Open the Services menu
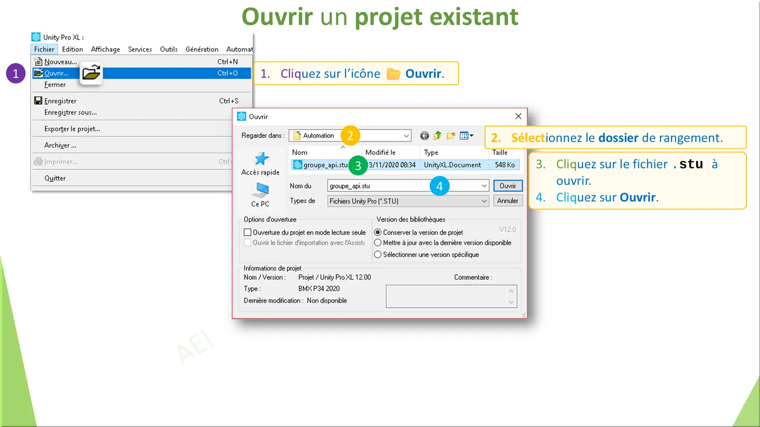The height and width of the screenshot is (427, 760). click(x=140, y=49)
